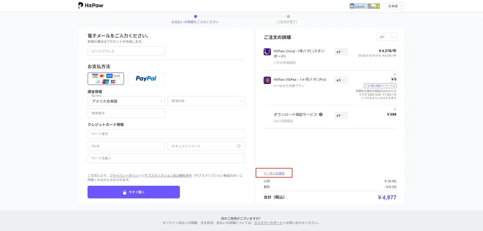The image size is (483, 231).
Task: Open the 日本語 language dropdown
Action: tap(395, 6)
